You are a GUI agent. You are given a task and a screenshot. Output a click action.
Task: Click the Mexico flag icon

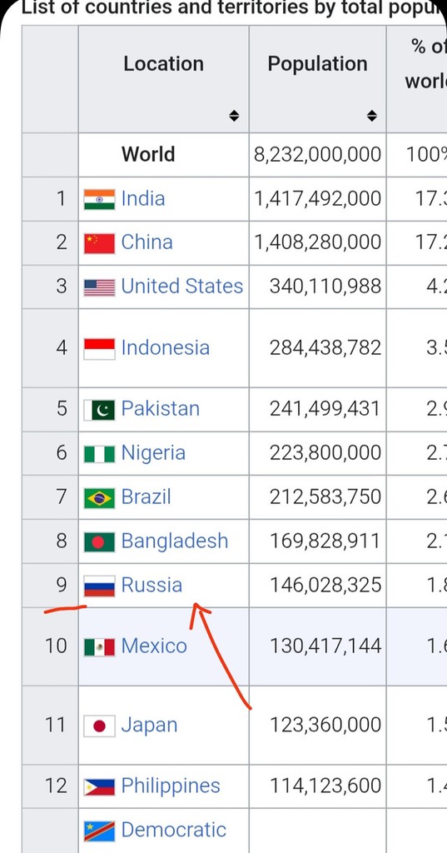(x=99, y=646)
